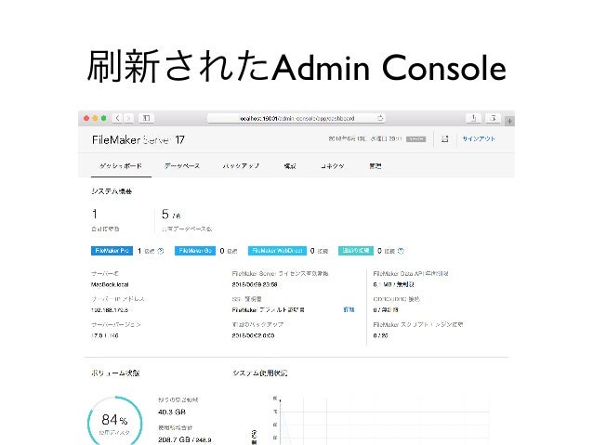Toggle the Safari sidebar button

coord(146,118)
